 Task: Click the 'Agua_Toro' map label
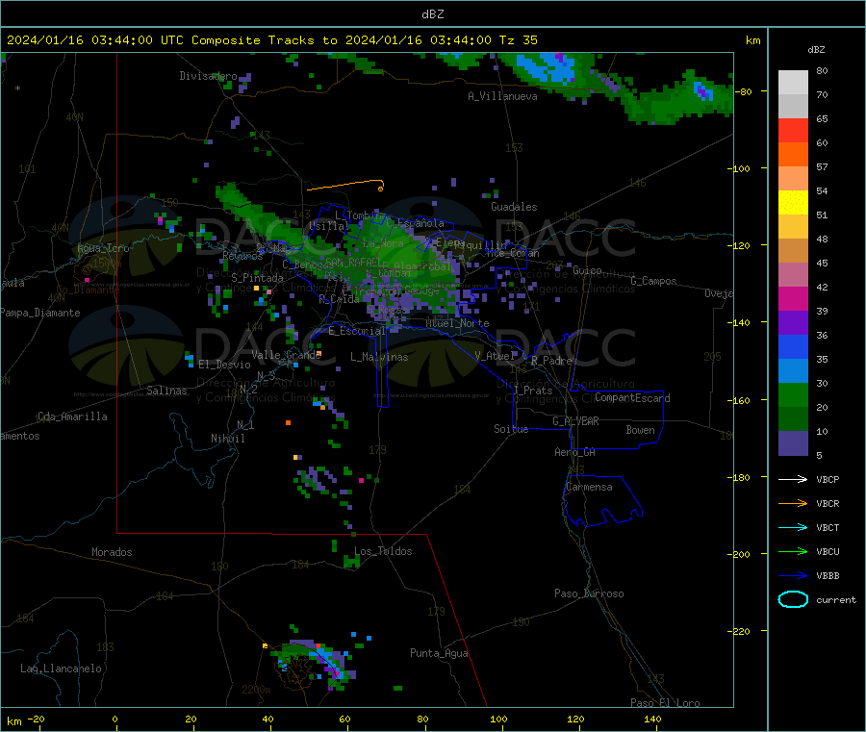(103, 248)
